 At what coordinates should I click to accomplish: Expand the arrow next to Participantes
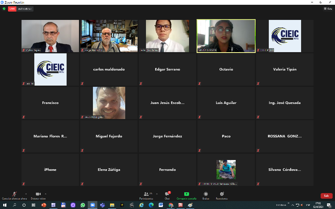click(156, 194)
